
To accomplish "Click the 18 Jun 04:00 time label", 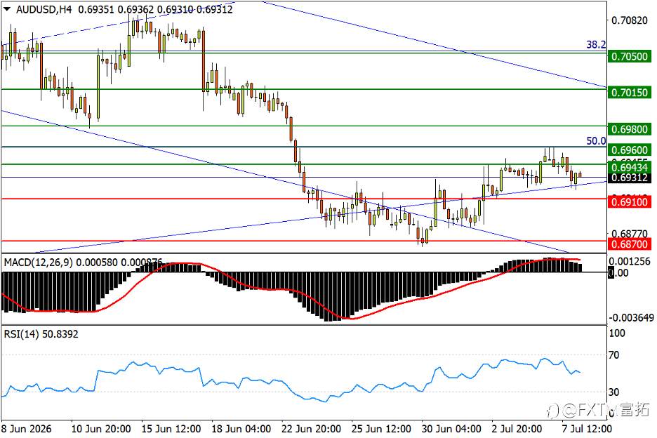I will tap(241, 429).
